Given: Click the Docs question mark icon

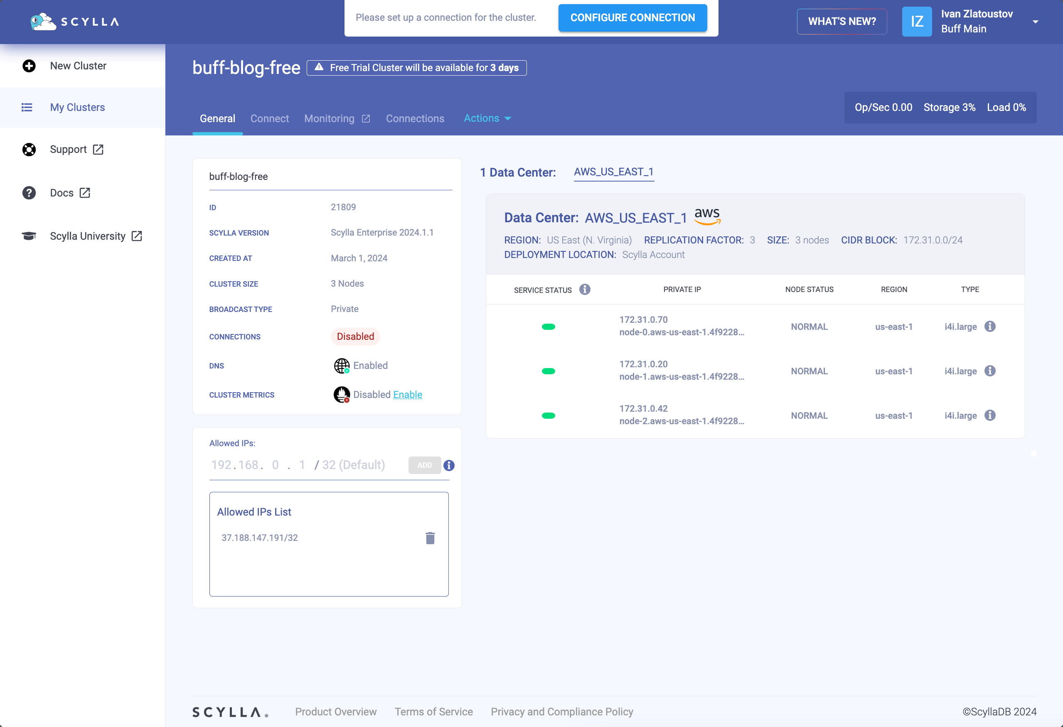Looking at the screenshot, I should pyautogui.click(x=29, y=193).
